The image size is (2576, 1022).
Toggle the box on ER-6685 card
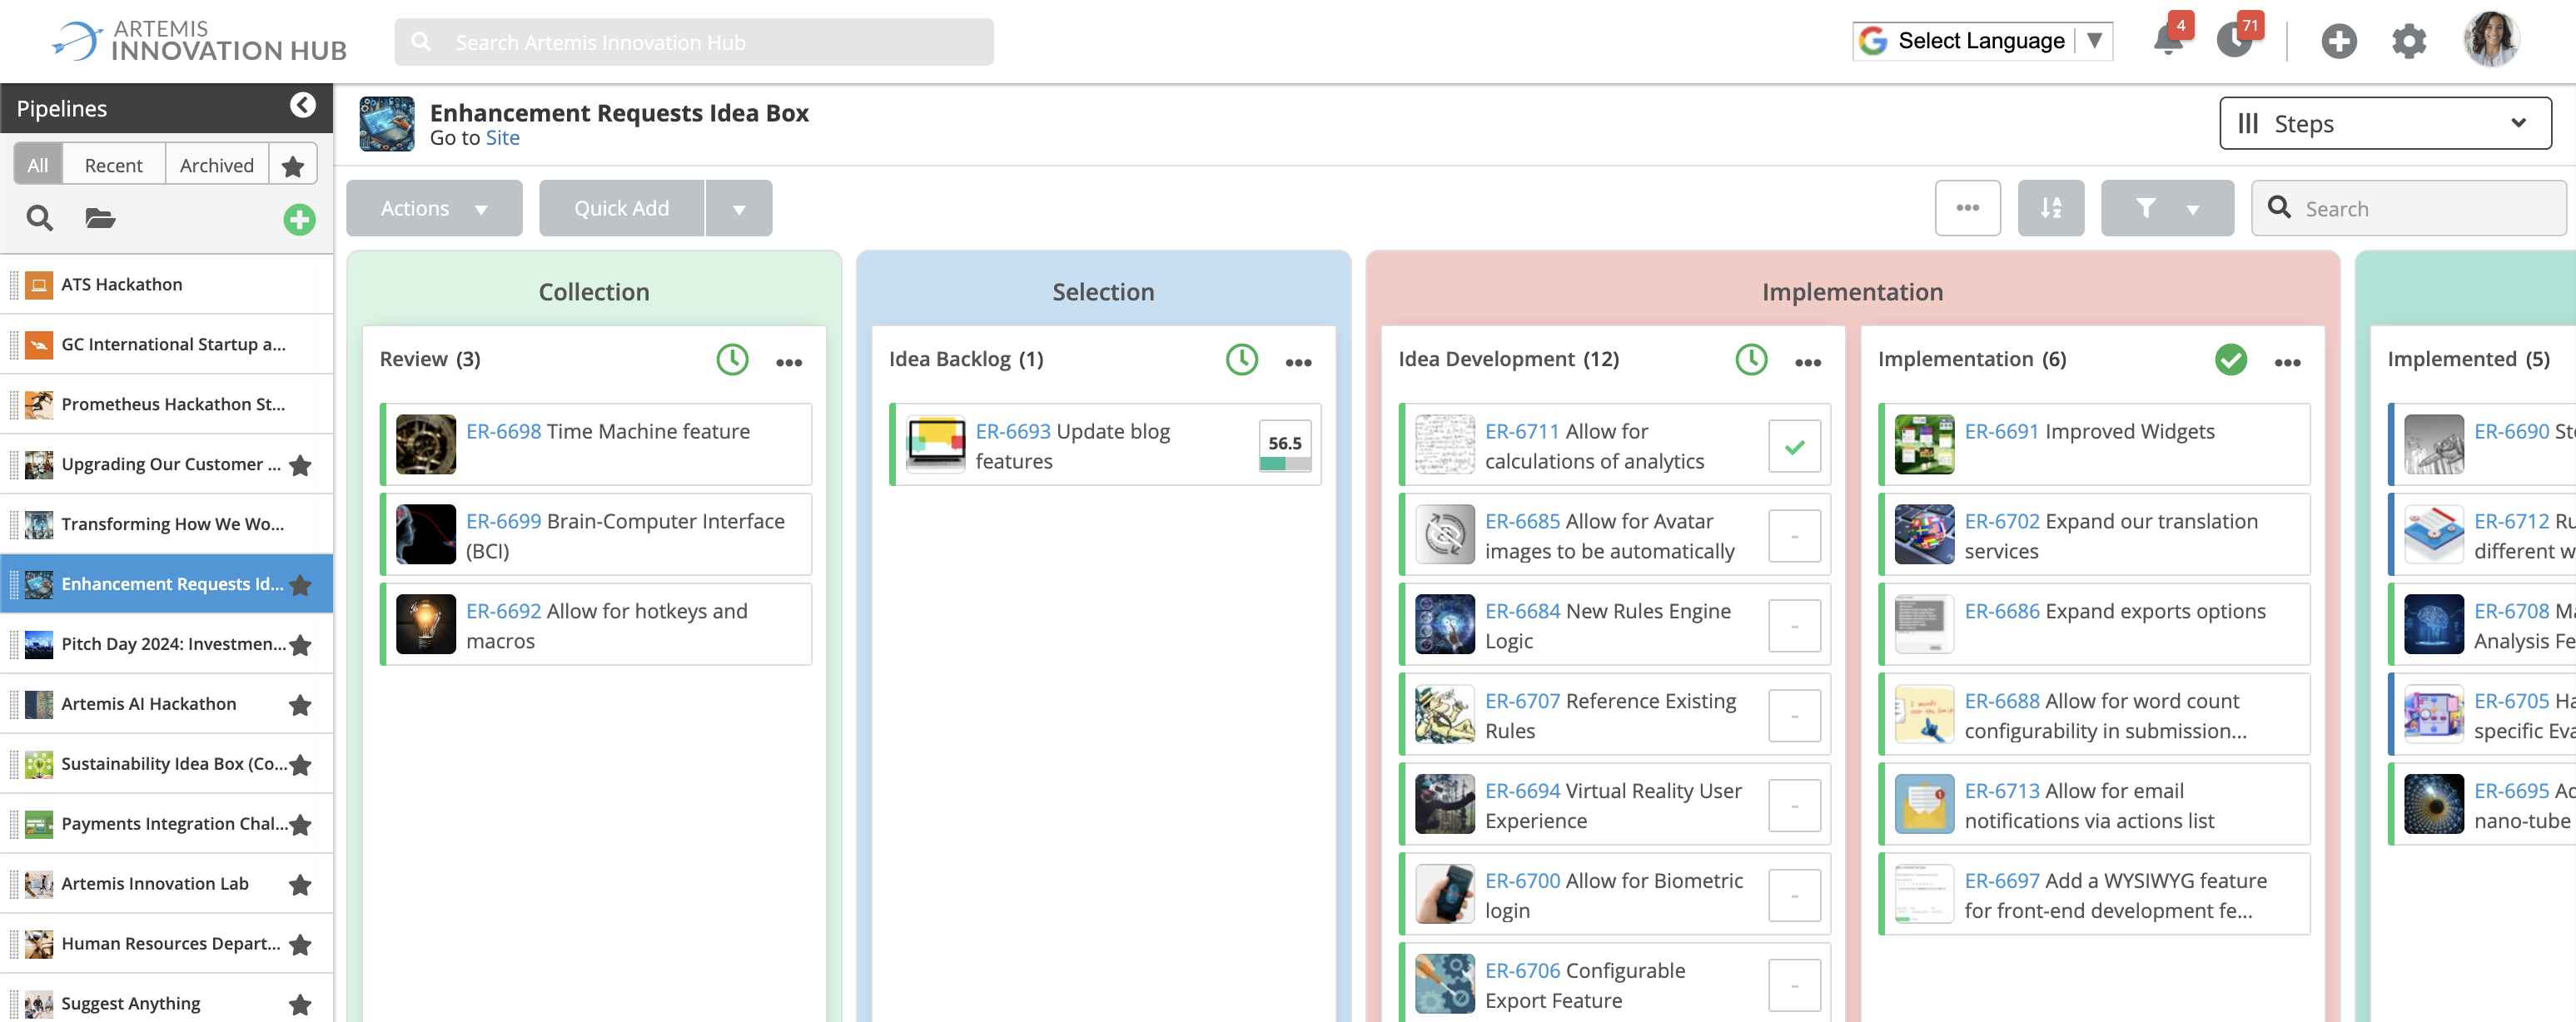point(1794,536)
